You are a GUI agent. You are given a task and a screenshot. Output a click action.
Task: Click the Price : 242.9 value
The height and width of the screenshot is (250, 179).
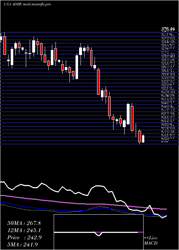[x=24, y=237]
